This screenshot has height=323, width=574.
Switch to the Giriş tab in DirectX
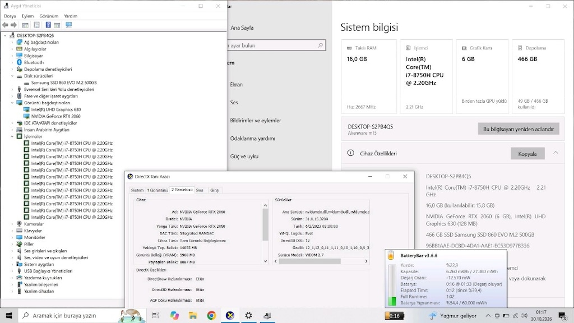pyautogui.click(x=215, y=191)
